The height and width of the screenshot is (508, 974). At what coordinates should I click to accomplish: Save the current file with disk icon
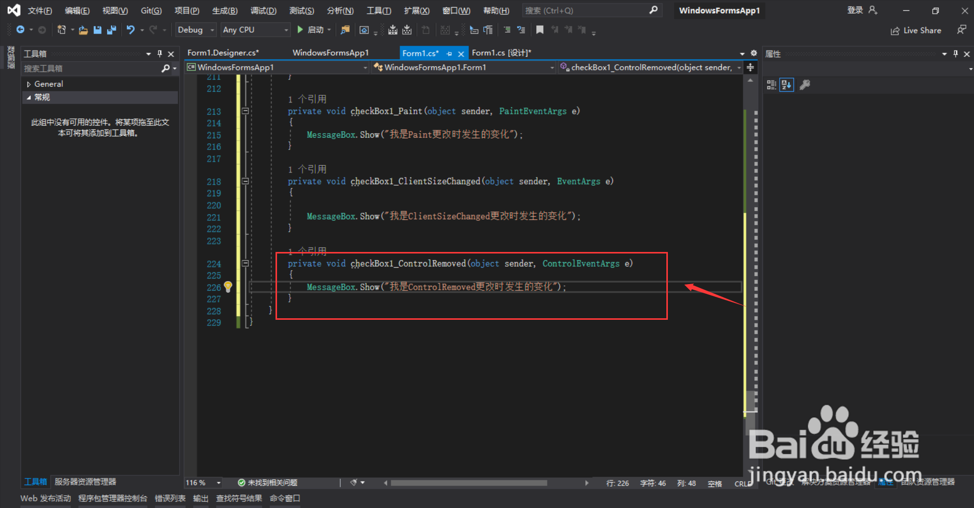[x=97, y=30]
